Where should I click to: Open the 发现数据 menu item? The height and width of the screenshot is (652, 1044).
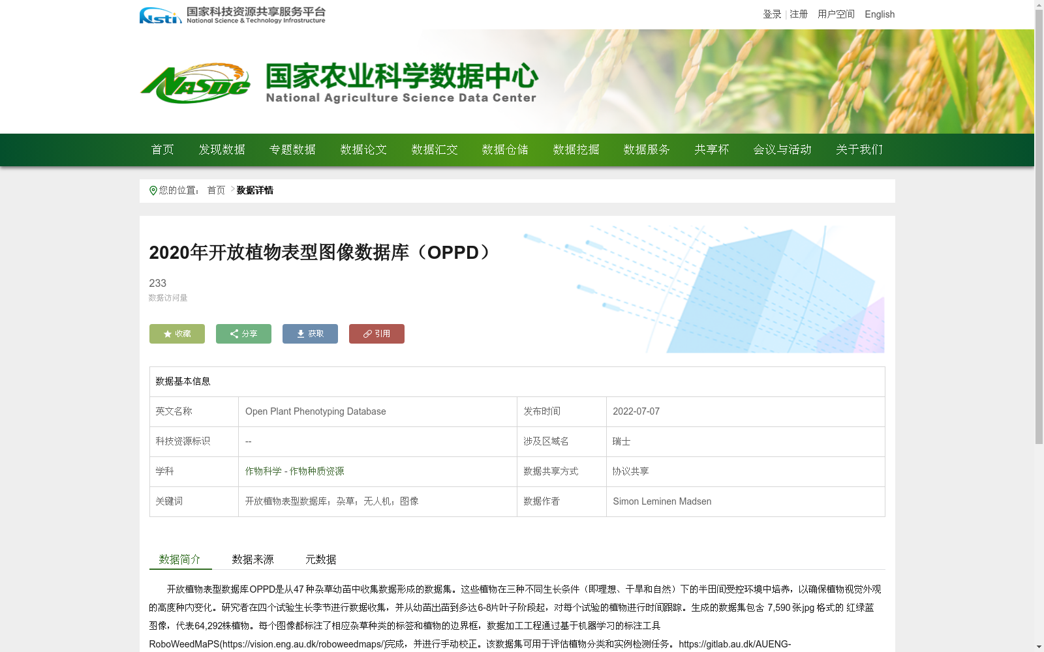(222, 150)
